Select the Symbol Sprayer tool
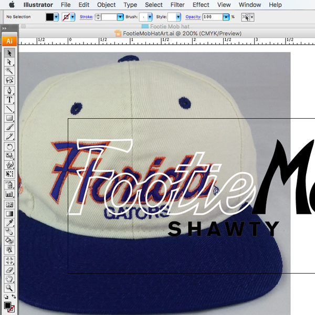 click(x=9, y=184)
